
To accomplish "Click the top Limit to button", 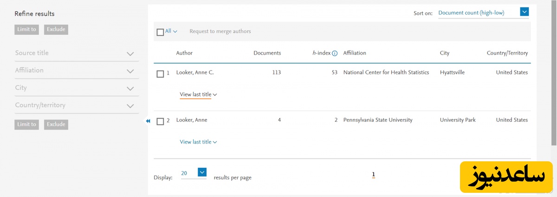I will [26, 29].
